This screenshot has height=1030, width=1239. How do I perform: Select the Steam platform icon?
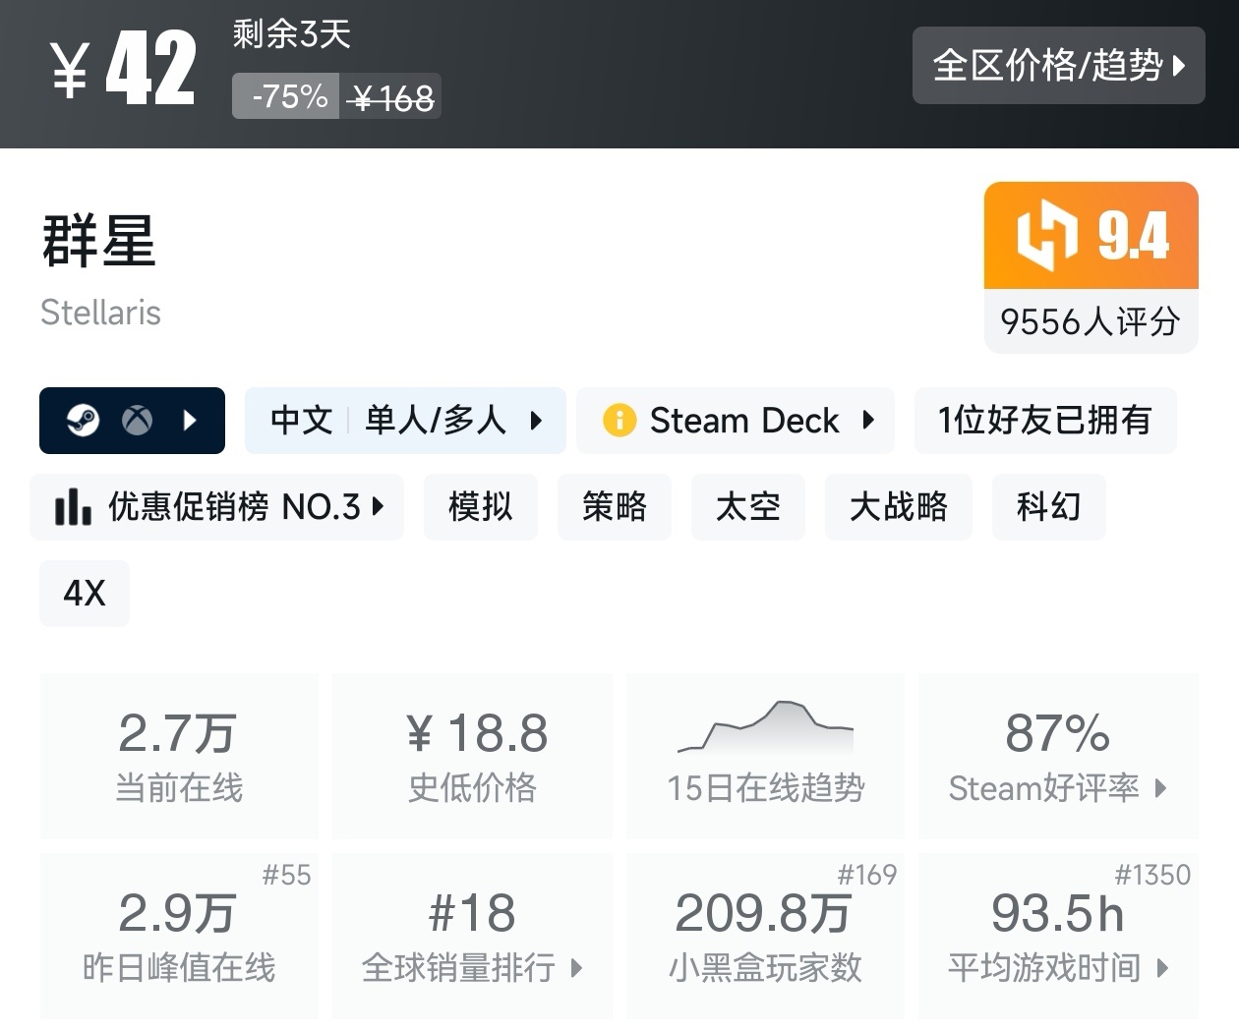[84, 421]
